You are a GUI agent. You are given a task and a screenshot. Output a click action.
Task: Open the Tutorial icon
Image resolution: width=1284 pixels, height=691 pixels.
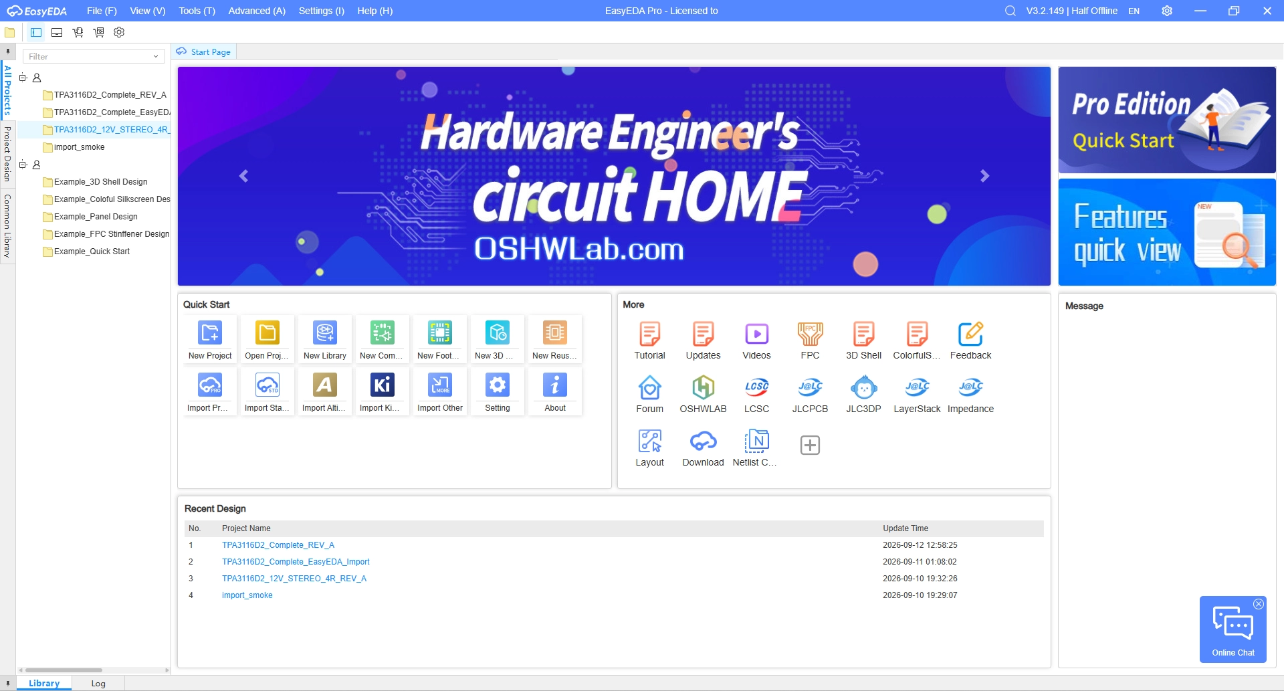tap(650, 334)
